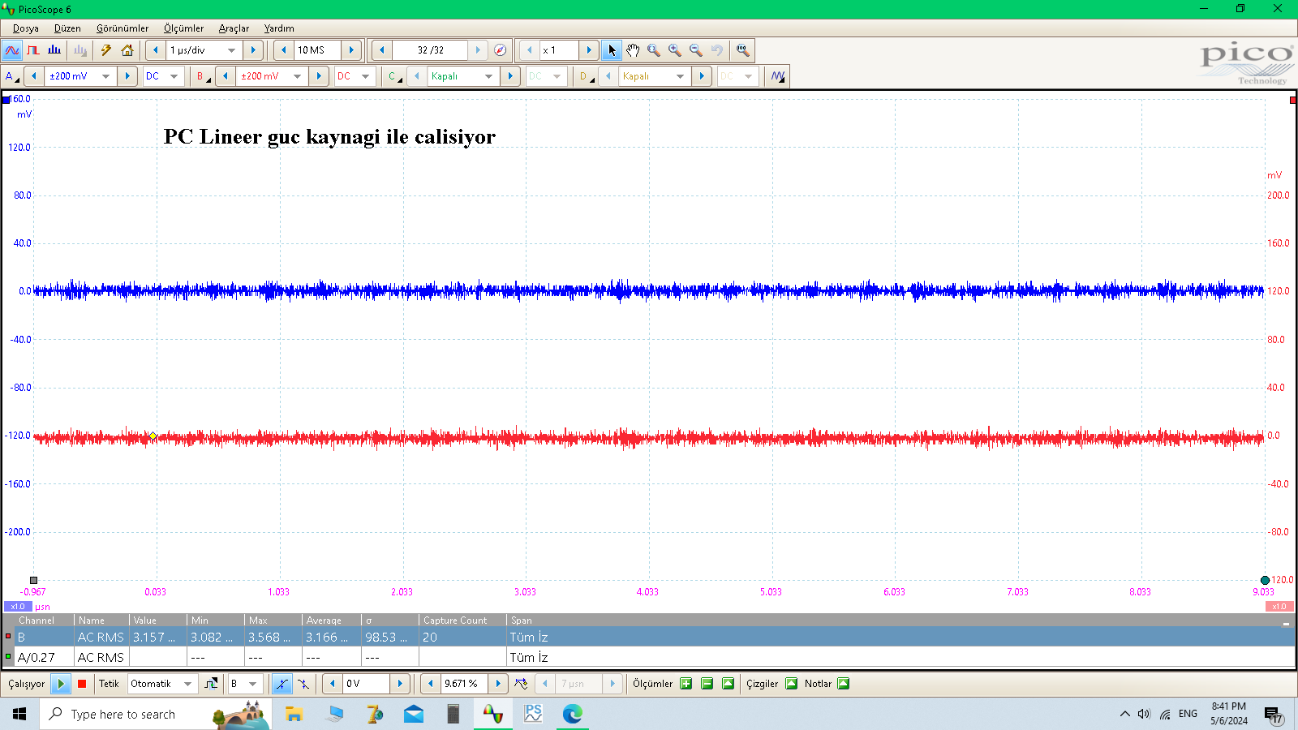Image resolution: width=1298 pixels, height=730 pixels.
Task: Click the yellow trigger marker on waveform
Action: coord(153,436)
